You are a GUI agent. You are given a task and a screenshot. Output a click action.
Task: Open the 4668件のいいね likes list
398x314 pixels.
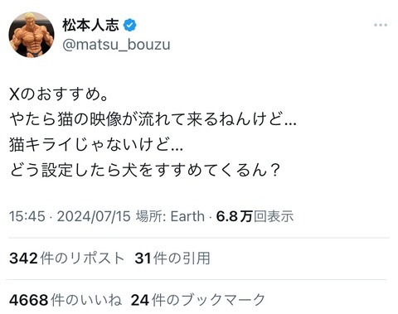click(66, 300)
